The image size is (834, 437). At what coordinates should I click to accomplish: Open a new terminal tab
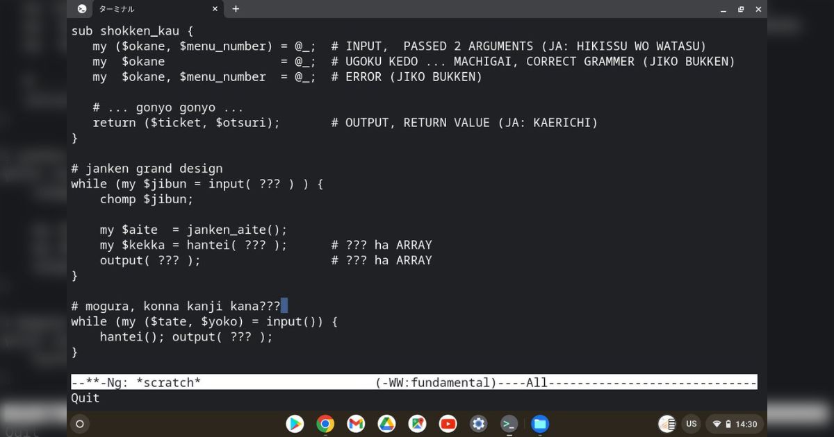coord(236,9)
